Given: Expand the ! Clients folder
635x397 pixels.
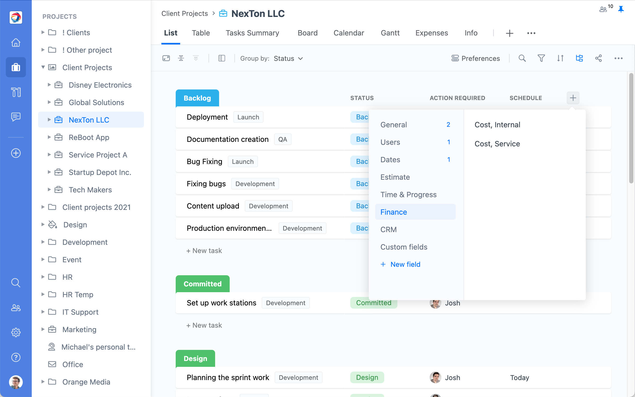Looking at the screenshot, I should 43,32.
